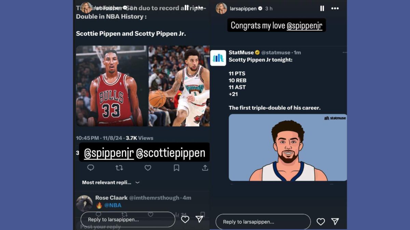Tap the tweet's like heart icon

click(x=148, y=168)
